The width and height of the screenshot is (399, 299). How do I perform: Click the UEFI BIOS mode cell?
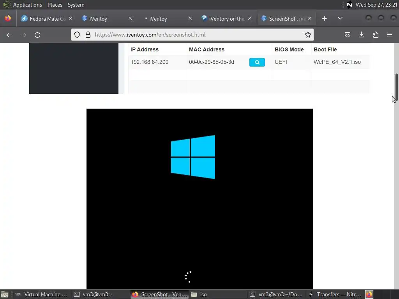pos(281,62)
